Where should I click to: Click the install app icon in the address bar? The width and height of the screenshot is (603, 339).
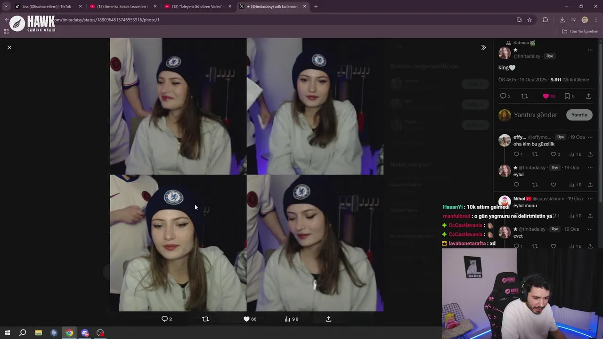click(519, 20)
